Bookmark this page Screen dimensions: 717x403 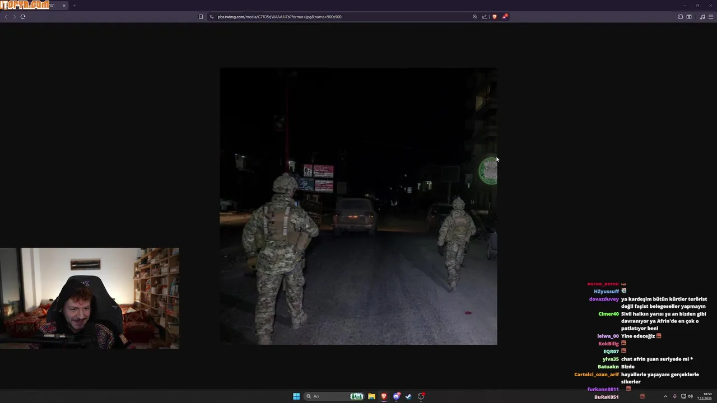coord(201,17)
